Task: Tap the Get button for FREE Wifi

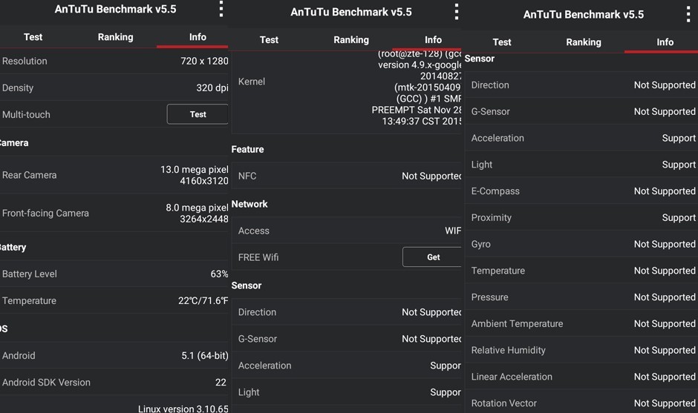Action: [433, 257]
